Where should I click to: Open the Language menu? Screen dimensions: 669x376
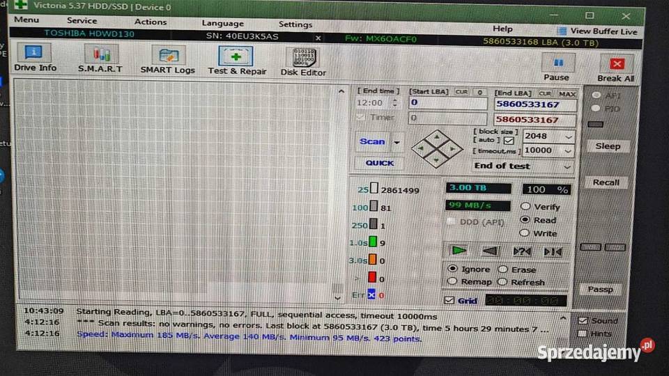222,23
